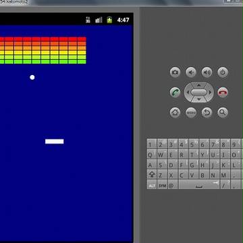Click the T key
This screenshot has height=243, width=243.
[x=194, y=154]
